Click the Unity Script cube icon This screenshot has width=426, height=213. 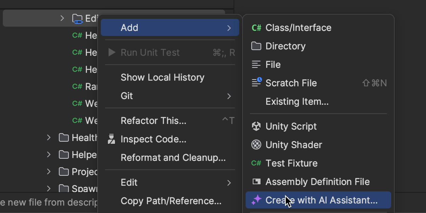tap(256, 126)
